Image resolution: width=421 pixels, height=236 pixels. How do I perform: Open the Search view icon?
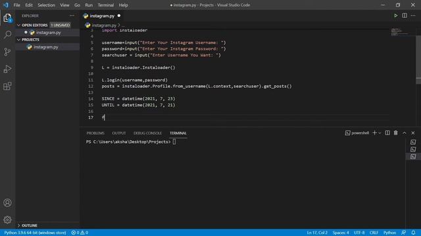pyautogui.click(x=7, y=35)
